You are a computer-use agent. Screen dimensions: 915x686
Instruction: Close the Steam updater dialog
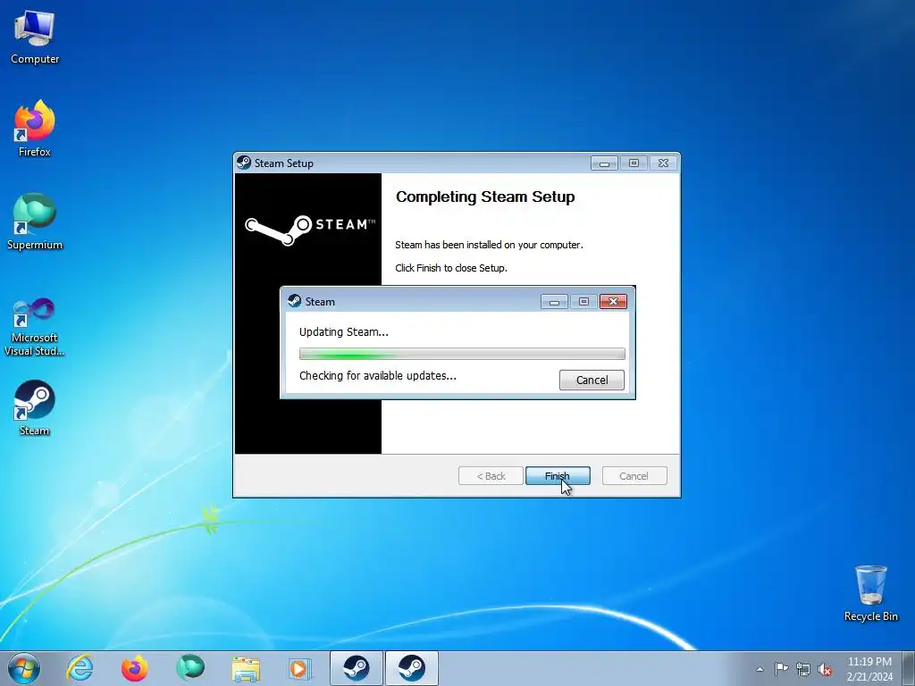(x=613, y=302)
